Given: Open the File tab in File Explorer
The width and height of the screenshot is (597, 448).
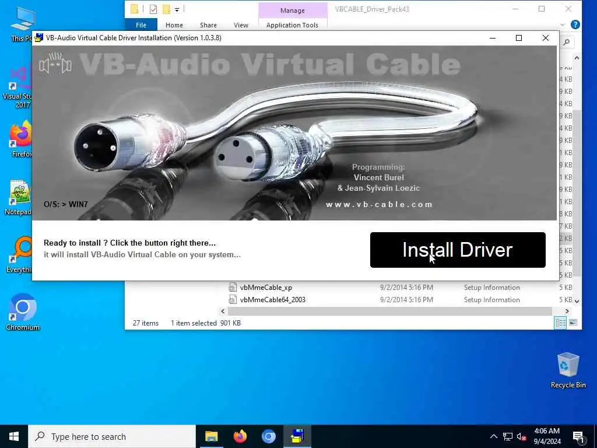Looking at the screenshot, I should pyautogui.click(x=141, y=25).
